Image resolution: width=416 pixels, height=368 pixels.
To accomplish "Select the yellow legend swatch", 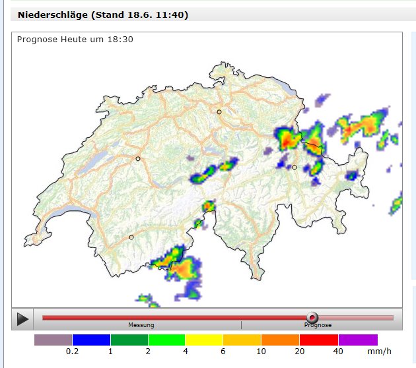I will pyautogui.click(x=205, y=340).
